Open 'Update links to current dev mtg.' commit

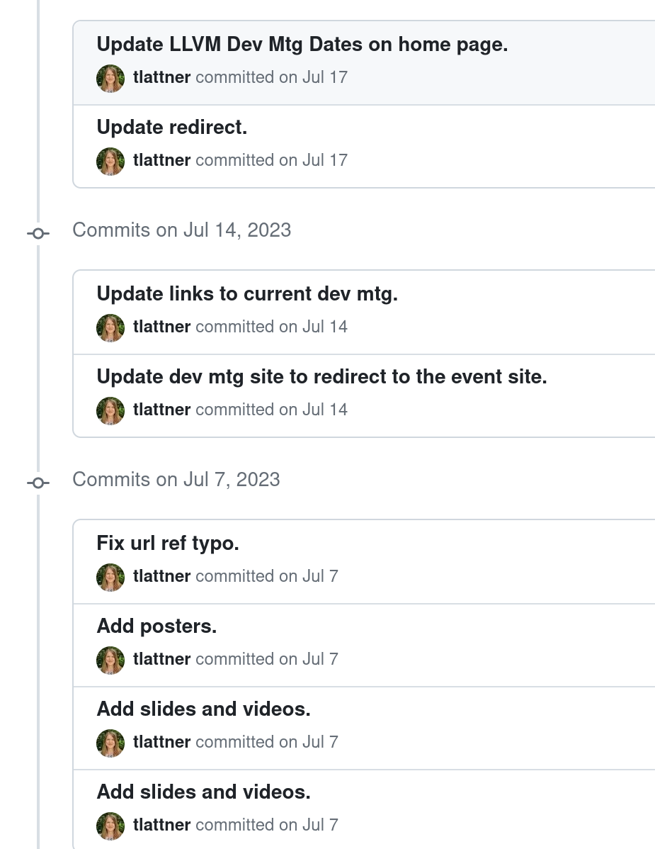[247, 293]
